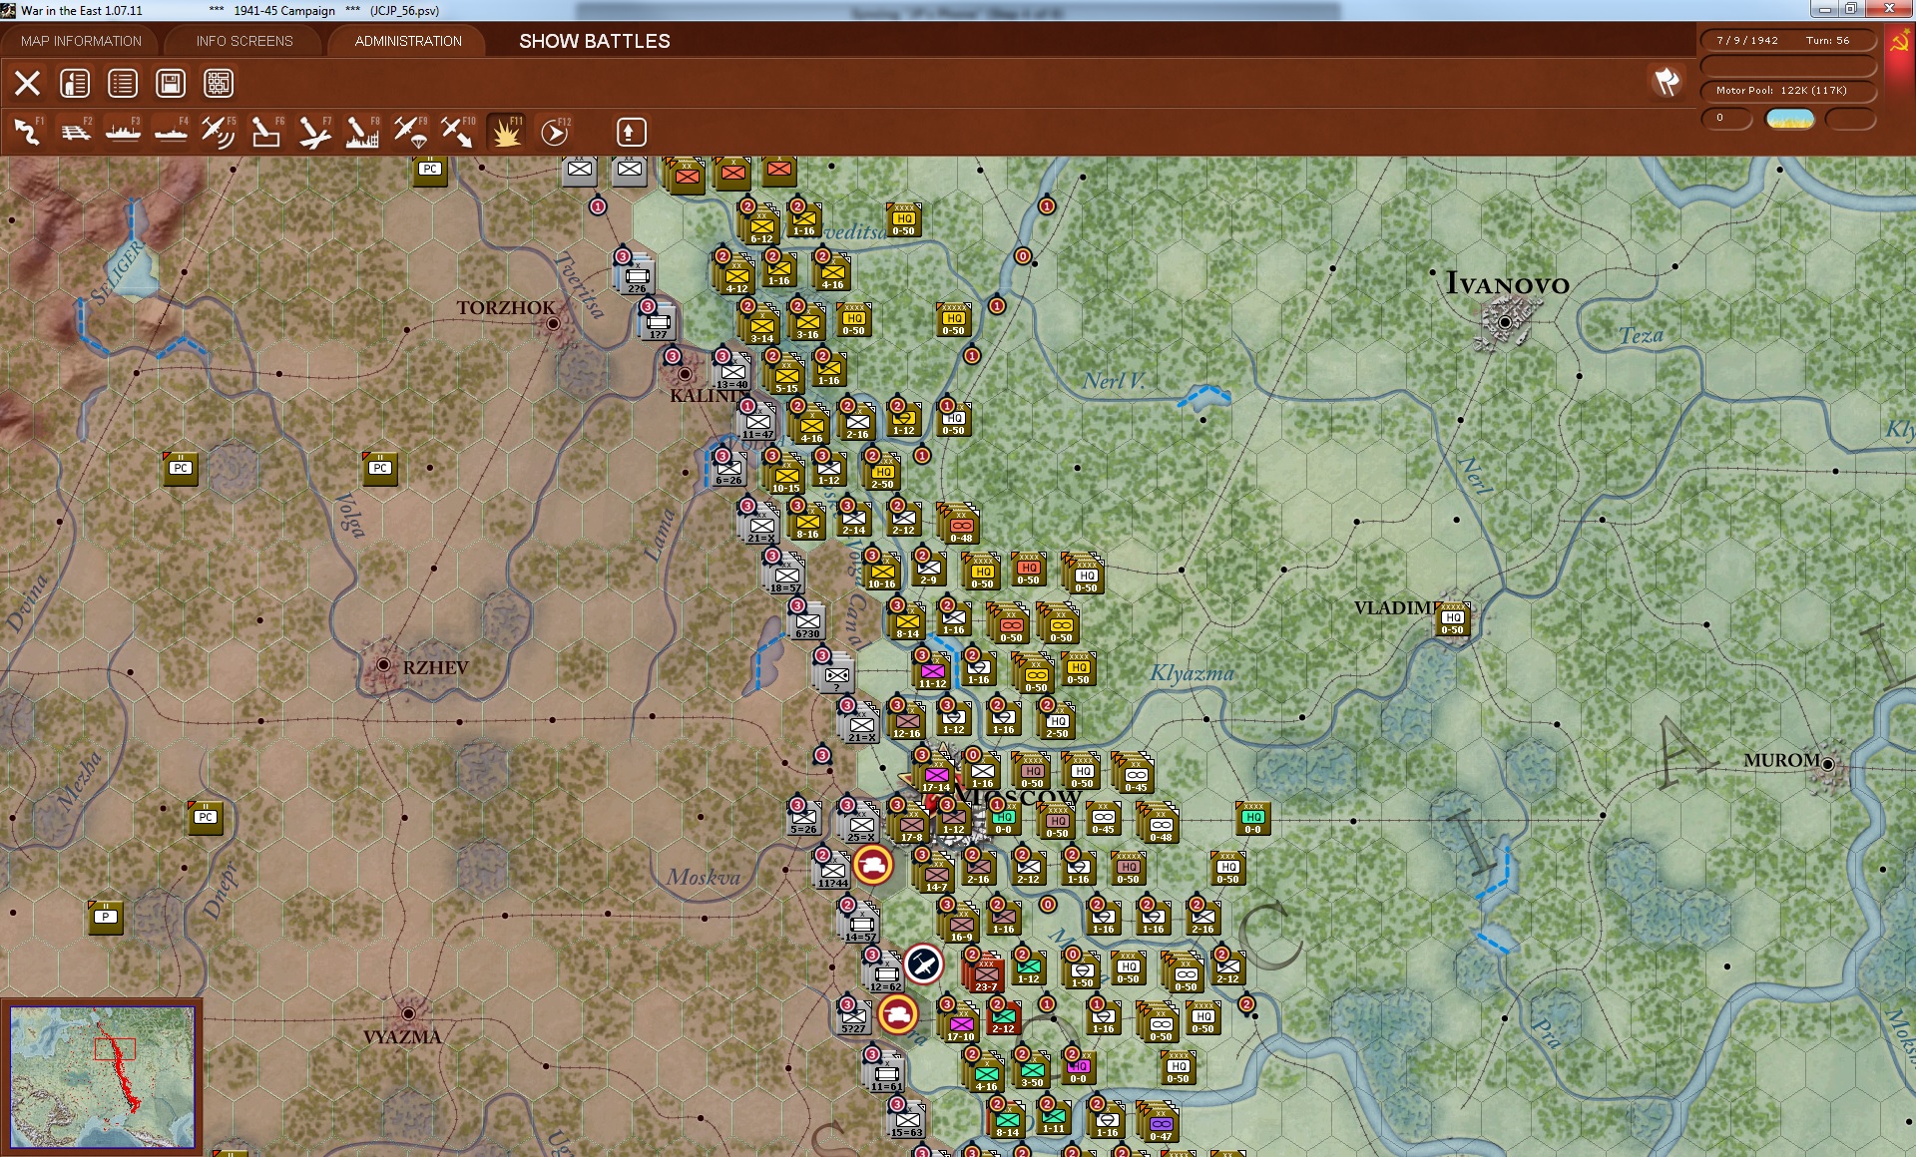Click the white flags icon
The width and height of the screenshot is (1916, 1157).
[1667, 82]
